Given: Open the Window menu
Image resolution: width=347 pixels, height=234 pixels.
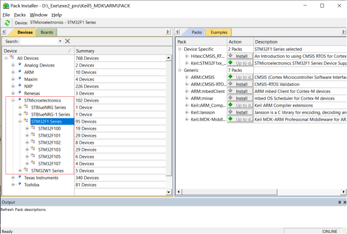Looking at the screenshot, I should point(39,15).
